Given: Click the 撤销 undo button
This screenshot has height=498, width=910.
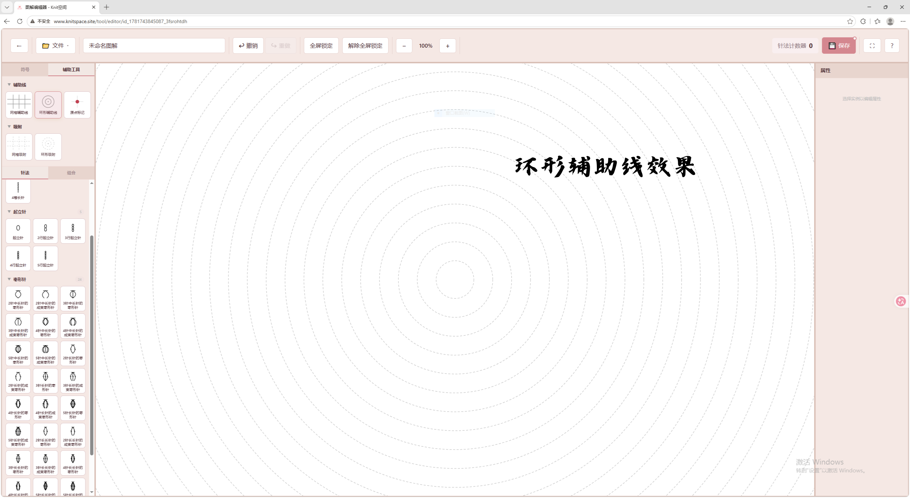Looking at the screenshot, I should pos(248,46).
